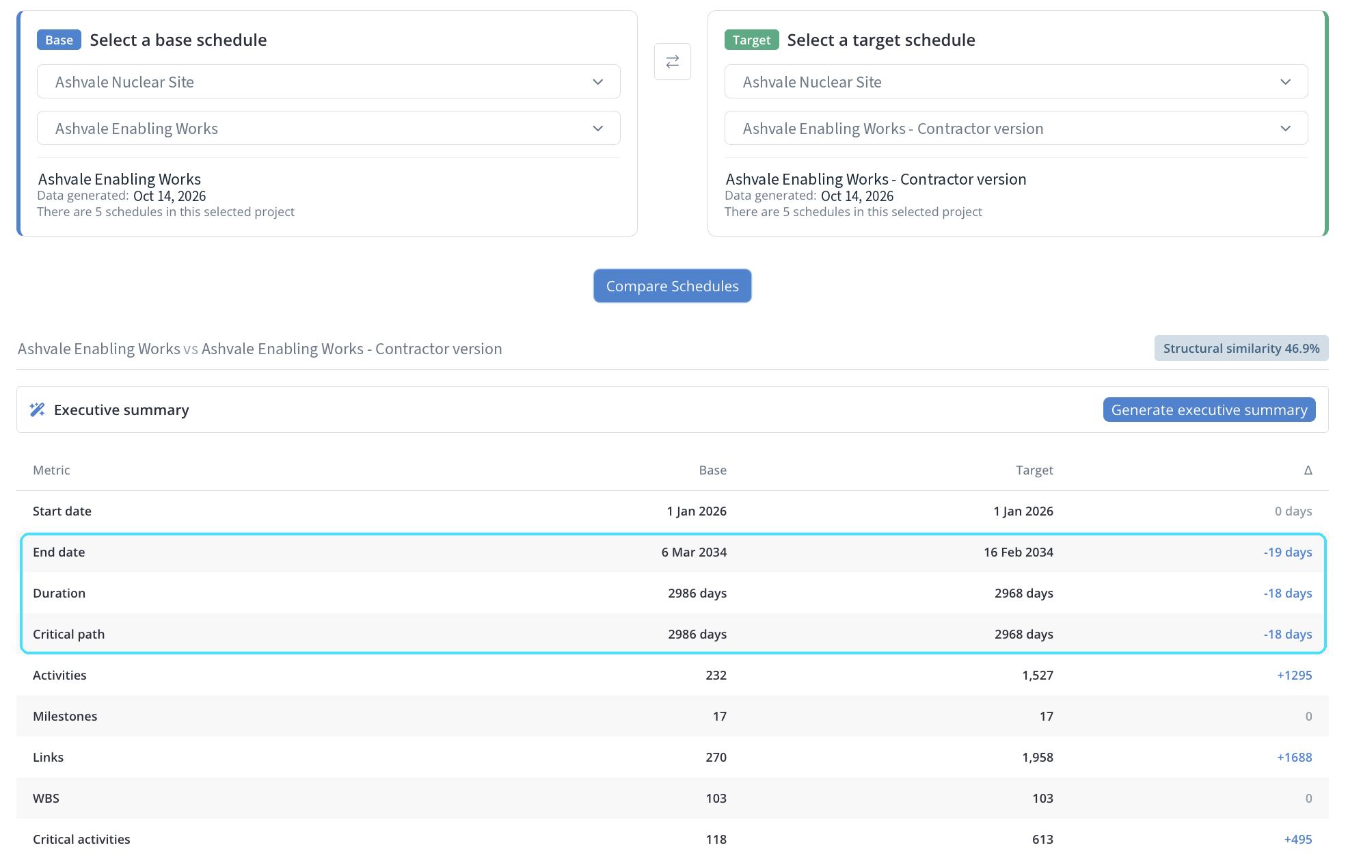Click the Executive summary heading
1348x854 pixels.
tap(122, 410)
